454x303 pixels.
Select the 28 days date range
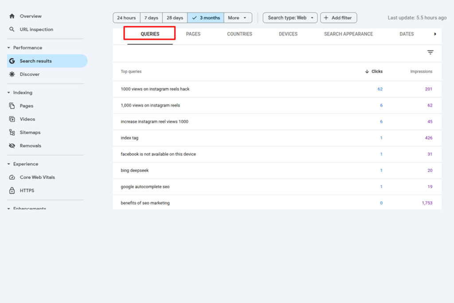tap(175, 18)
